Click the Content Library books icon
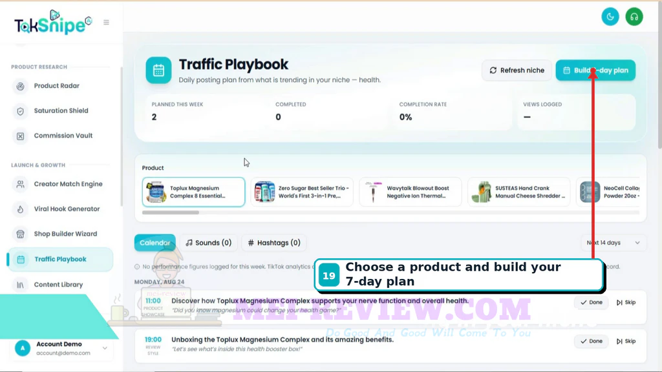The image size is (662, 372). (x=20, y=285)
